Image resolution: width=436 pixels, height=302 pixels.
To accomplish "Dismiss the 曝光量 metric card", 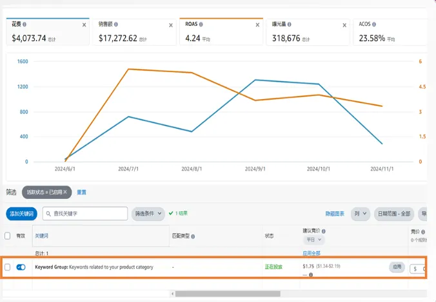I will (344, 25).
